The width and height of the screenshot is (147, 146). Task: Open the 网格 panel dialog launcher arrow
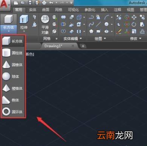pos(57,39)
